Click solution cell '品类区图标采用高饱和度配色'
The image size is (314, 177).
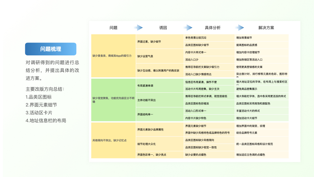point(262,104)
